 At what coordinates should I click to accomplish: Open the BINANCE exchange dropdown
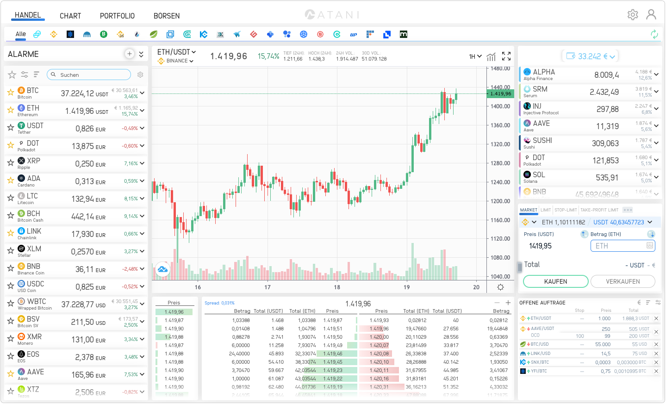pyautogui.click(x=176, y=61)
